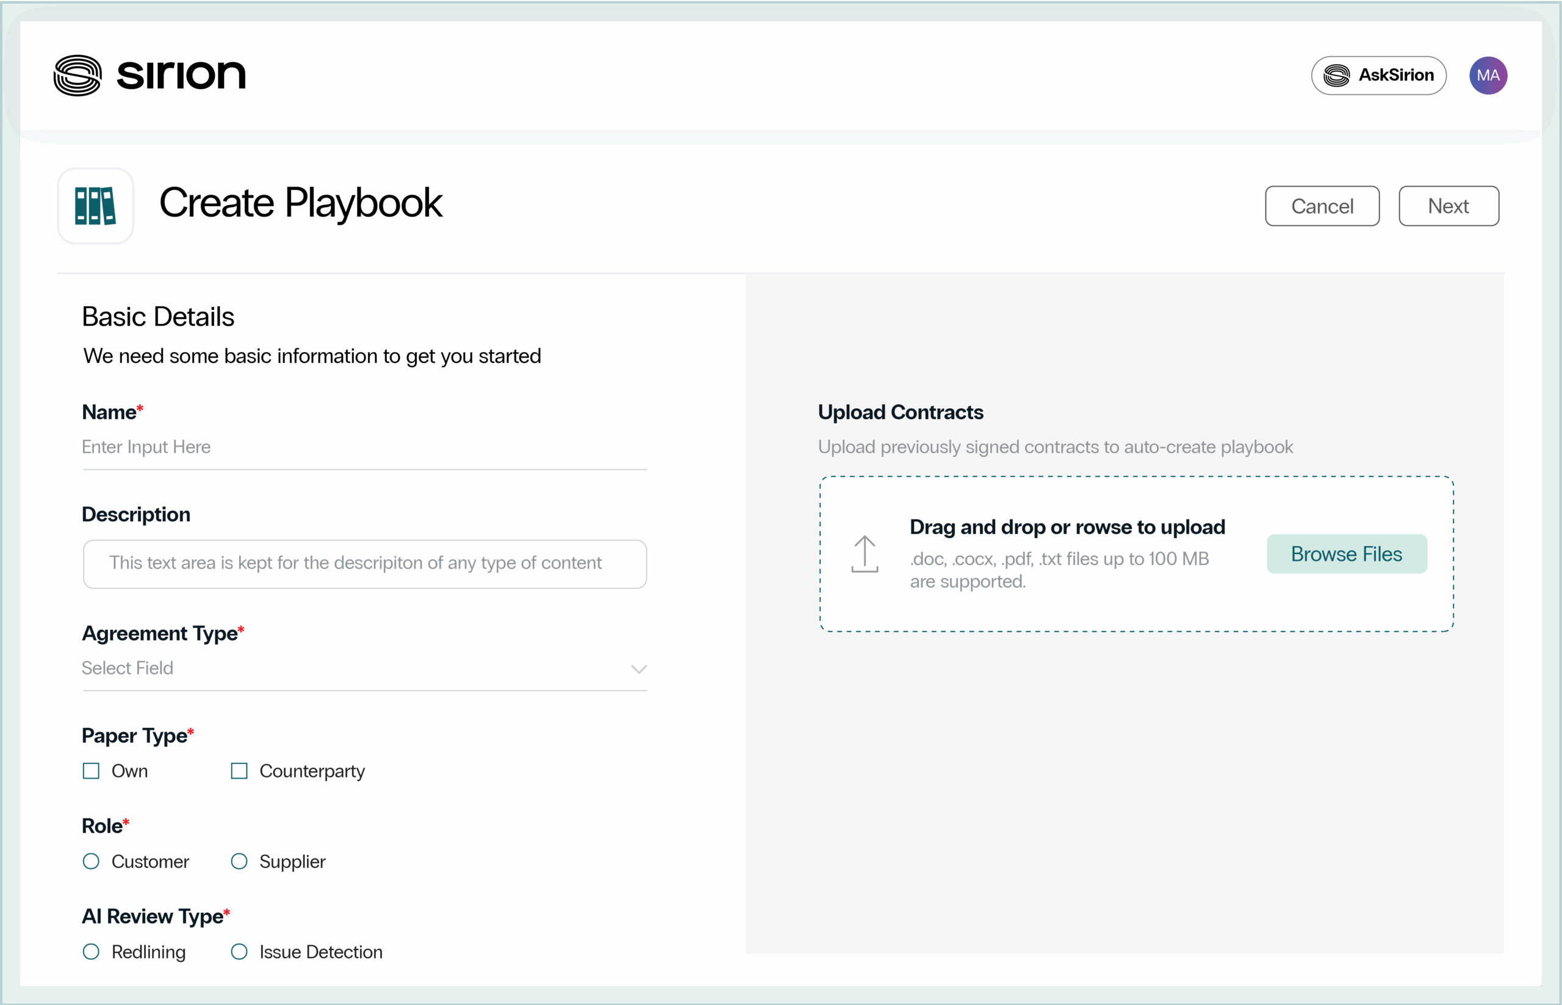Cancel the playbook creation
The image size is (1562, 1005).
click(x=1322, y=206)
